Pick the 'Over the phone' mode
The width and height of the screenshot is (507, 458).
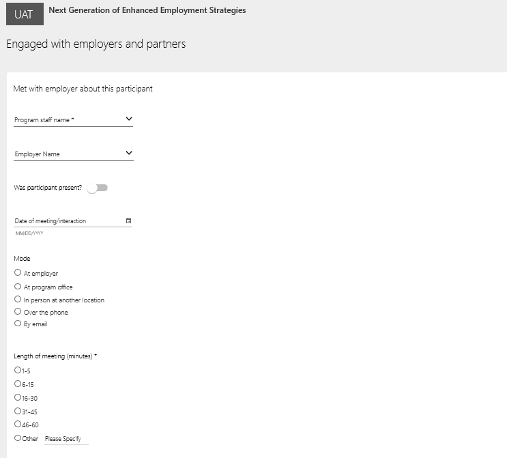[x=18, y=312]
